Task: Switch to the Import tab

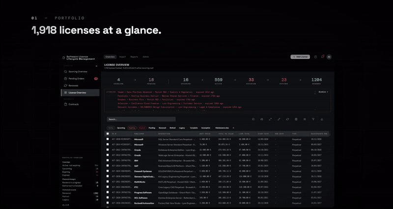Action: pyautogui.click(x=122, y=57)
